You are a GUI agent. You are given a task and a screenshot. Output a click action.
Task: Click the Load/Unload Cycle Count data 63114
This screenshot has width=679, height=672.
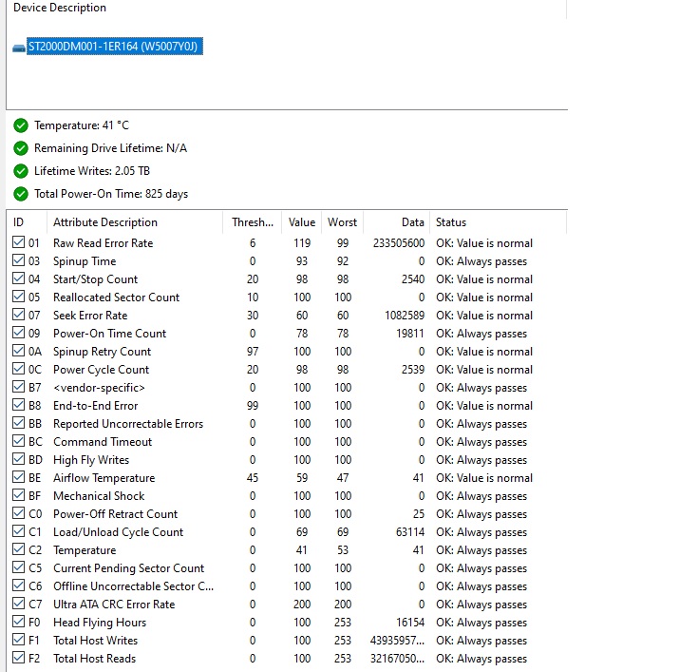pos(410,532)
